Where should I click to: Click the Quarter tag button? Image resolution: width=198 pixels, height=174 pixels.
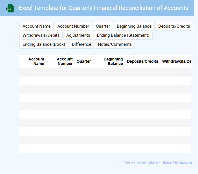tap(103, 26)
